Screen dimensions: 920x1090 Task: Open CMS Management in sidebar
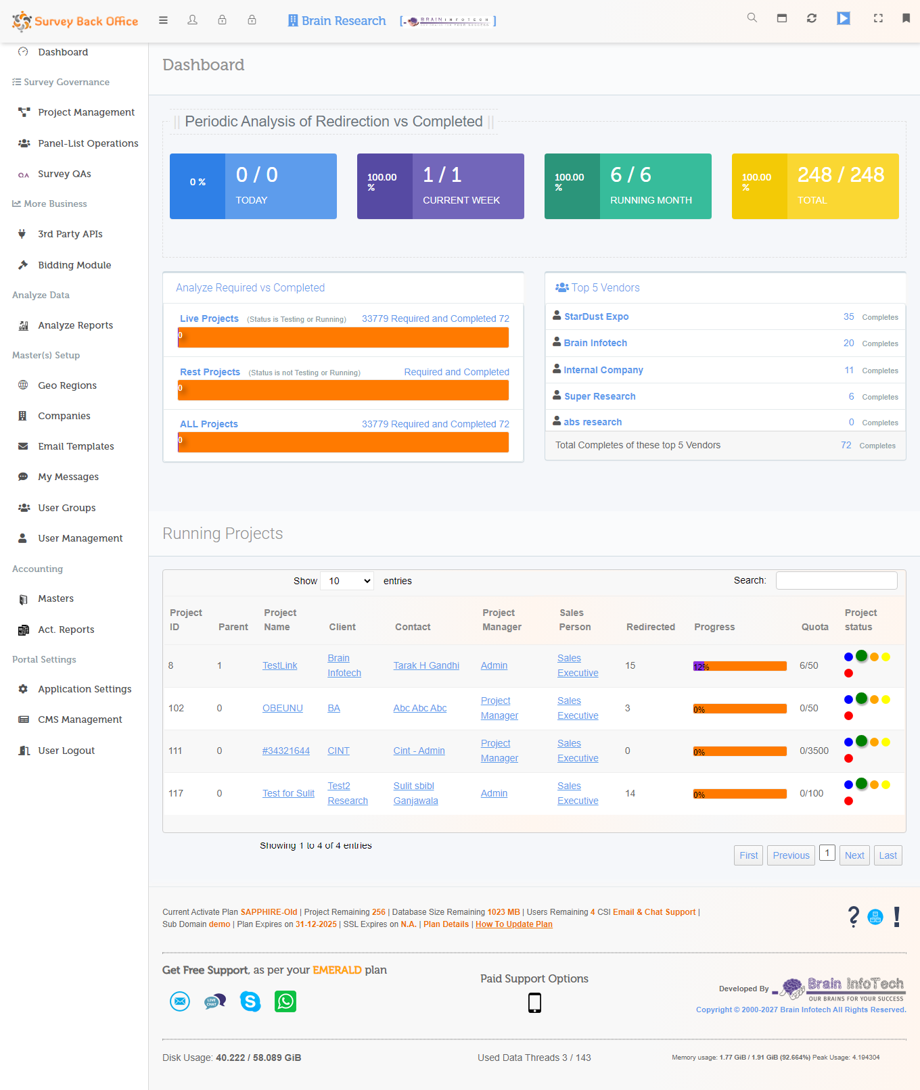(x=80, y=719)
